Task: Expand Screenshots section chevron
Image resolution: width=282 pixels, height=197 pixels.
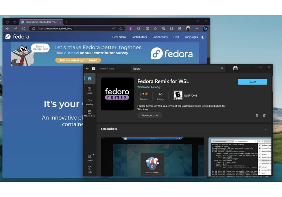Action: pyautogui.click(x=265, y=129)
